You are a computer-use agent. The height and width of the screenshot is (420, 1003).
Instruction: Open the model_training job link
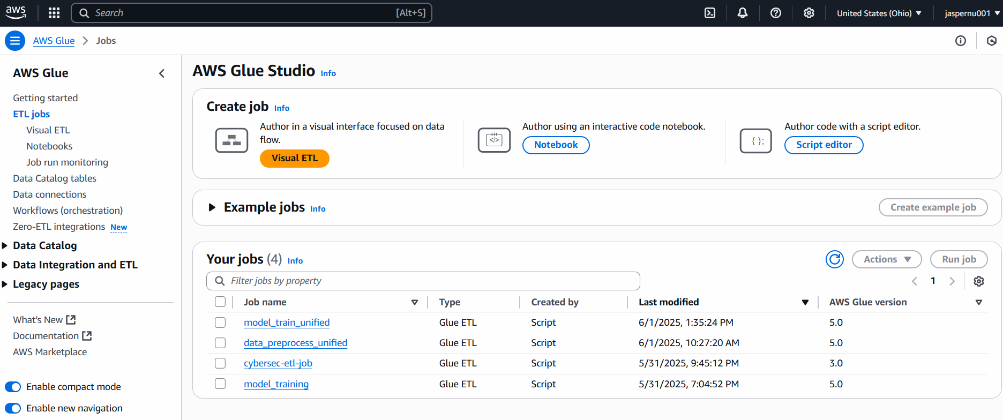pyautogui.click(x=276, y=384)
